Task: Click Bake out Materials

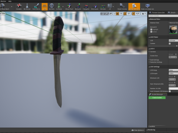Action: [148, 7]
